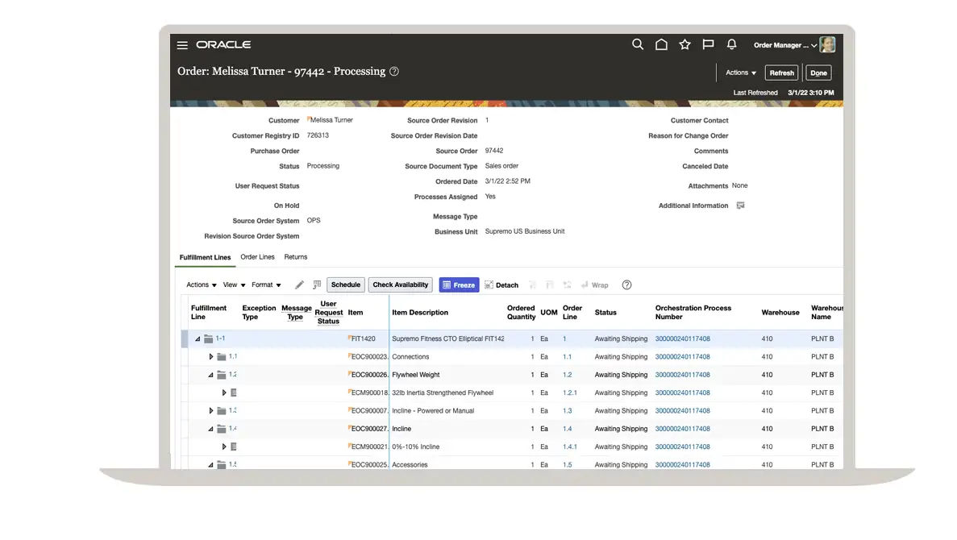Go to the Home icon
The height and width of the screenshot is (540, 957).
click(x=661, y=45)
